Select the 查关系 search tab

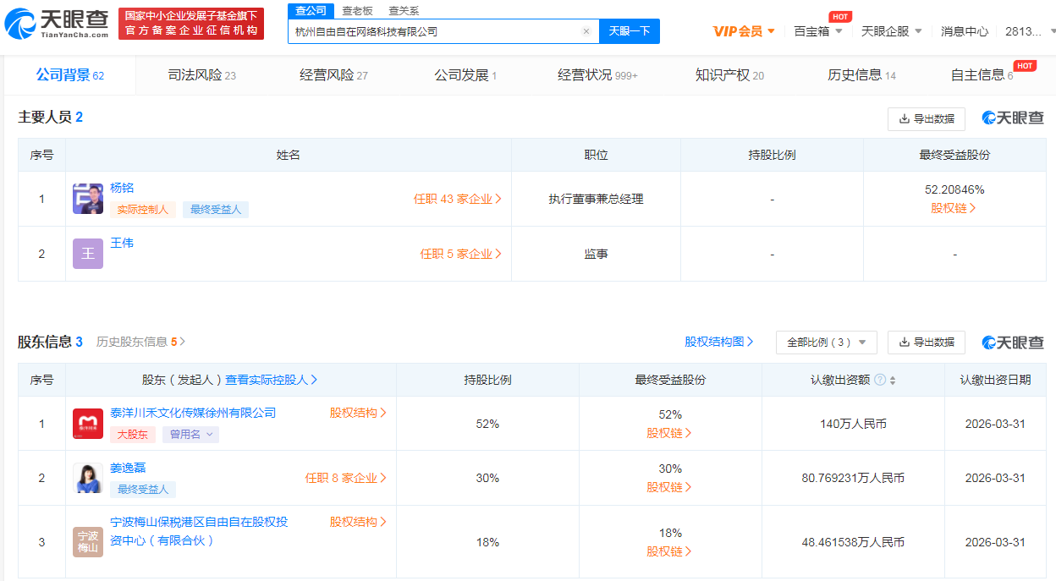404,11
